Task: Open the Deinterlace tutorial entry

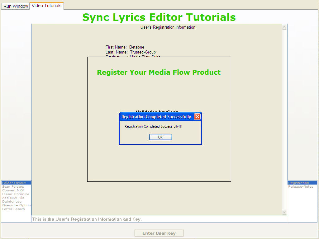Action: click(16, 202)
